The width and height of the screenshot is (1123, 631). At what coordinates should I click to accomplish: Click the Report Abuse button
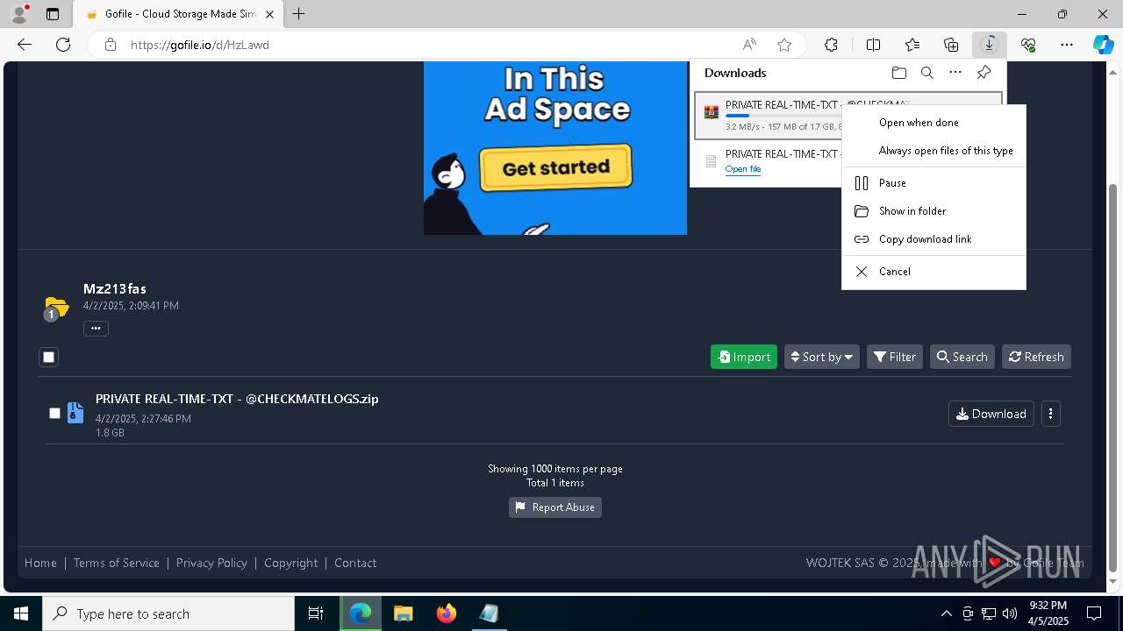pyautogui.click(x=555, y=507)
